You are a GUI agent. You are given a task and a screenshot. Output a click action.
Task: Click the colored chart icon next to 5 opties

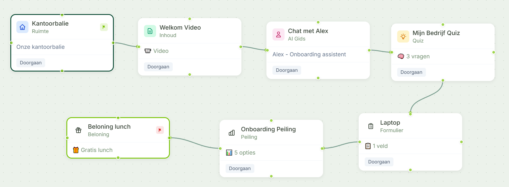coord(229,153)
